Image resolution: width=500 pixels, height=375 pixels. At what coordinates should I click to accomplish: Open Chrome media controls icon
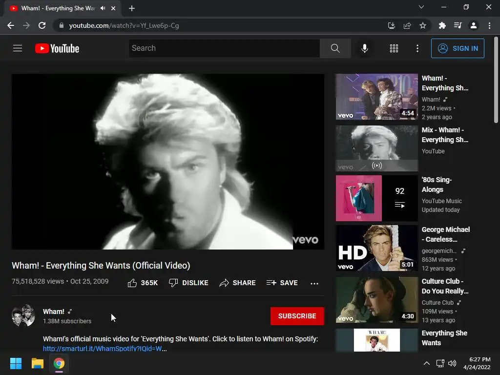(x=458, y=25)
